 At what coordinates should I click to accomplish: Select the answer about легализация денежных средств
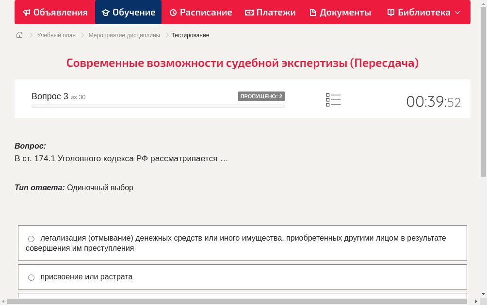click(31, 238)
